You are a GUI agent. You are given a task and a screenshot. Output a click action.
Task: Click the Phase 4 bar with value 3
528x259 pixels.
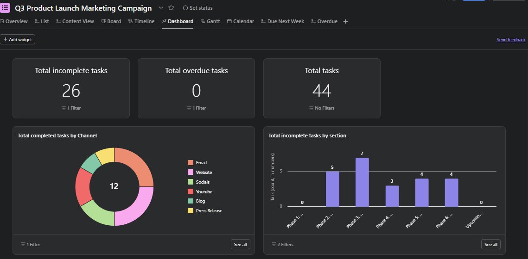[392, 196]
